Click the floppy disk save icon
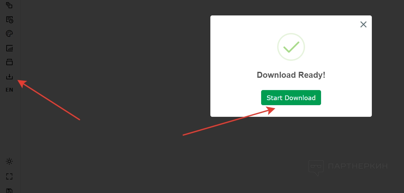This screenshot has height=193, width=404. 9,190
